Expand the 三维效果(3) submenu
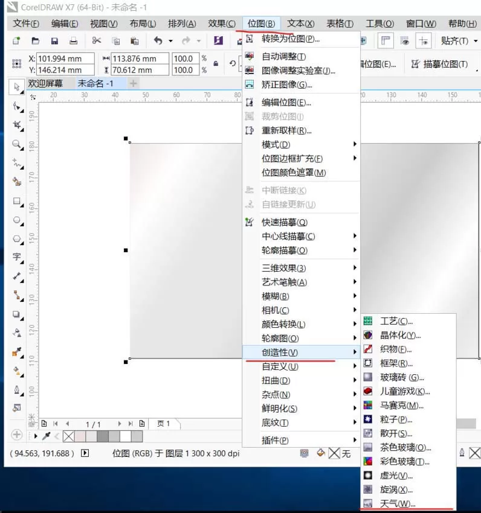The width and height of the screenshot is (481, 513). [301, 268]
